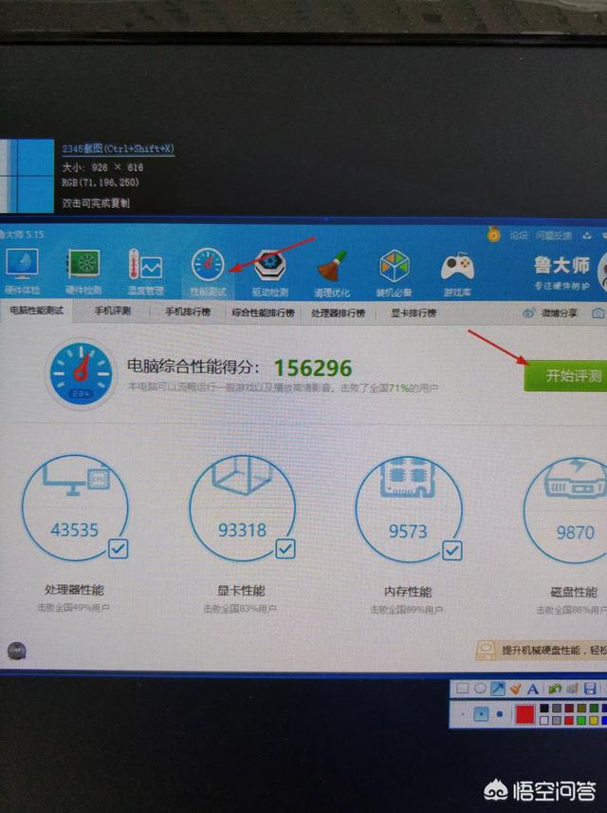
Task: Select rectangle tool in screenshot toolbar
Action: coord(463,688)
